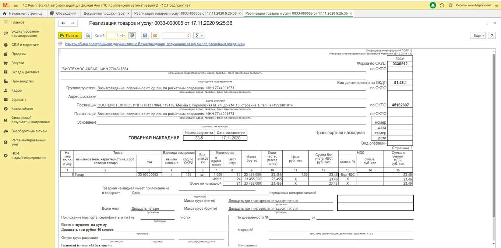Close Документы продажи (все) tab

(x=128, y=14)
